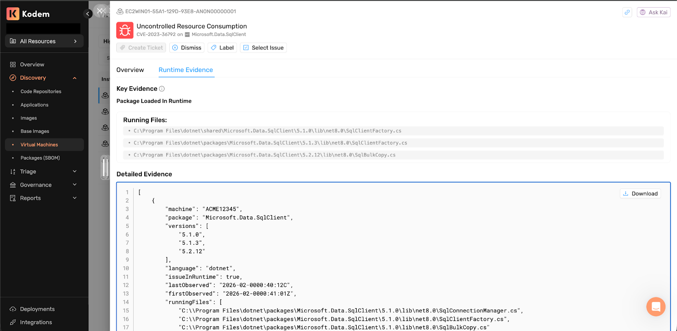Click the "issueInRuntime": true JSON line
Image resolution: width=677 pixels, height=331 pixels.
204,277
